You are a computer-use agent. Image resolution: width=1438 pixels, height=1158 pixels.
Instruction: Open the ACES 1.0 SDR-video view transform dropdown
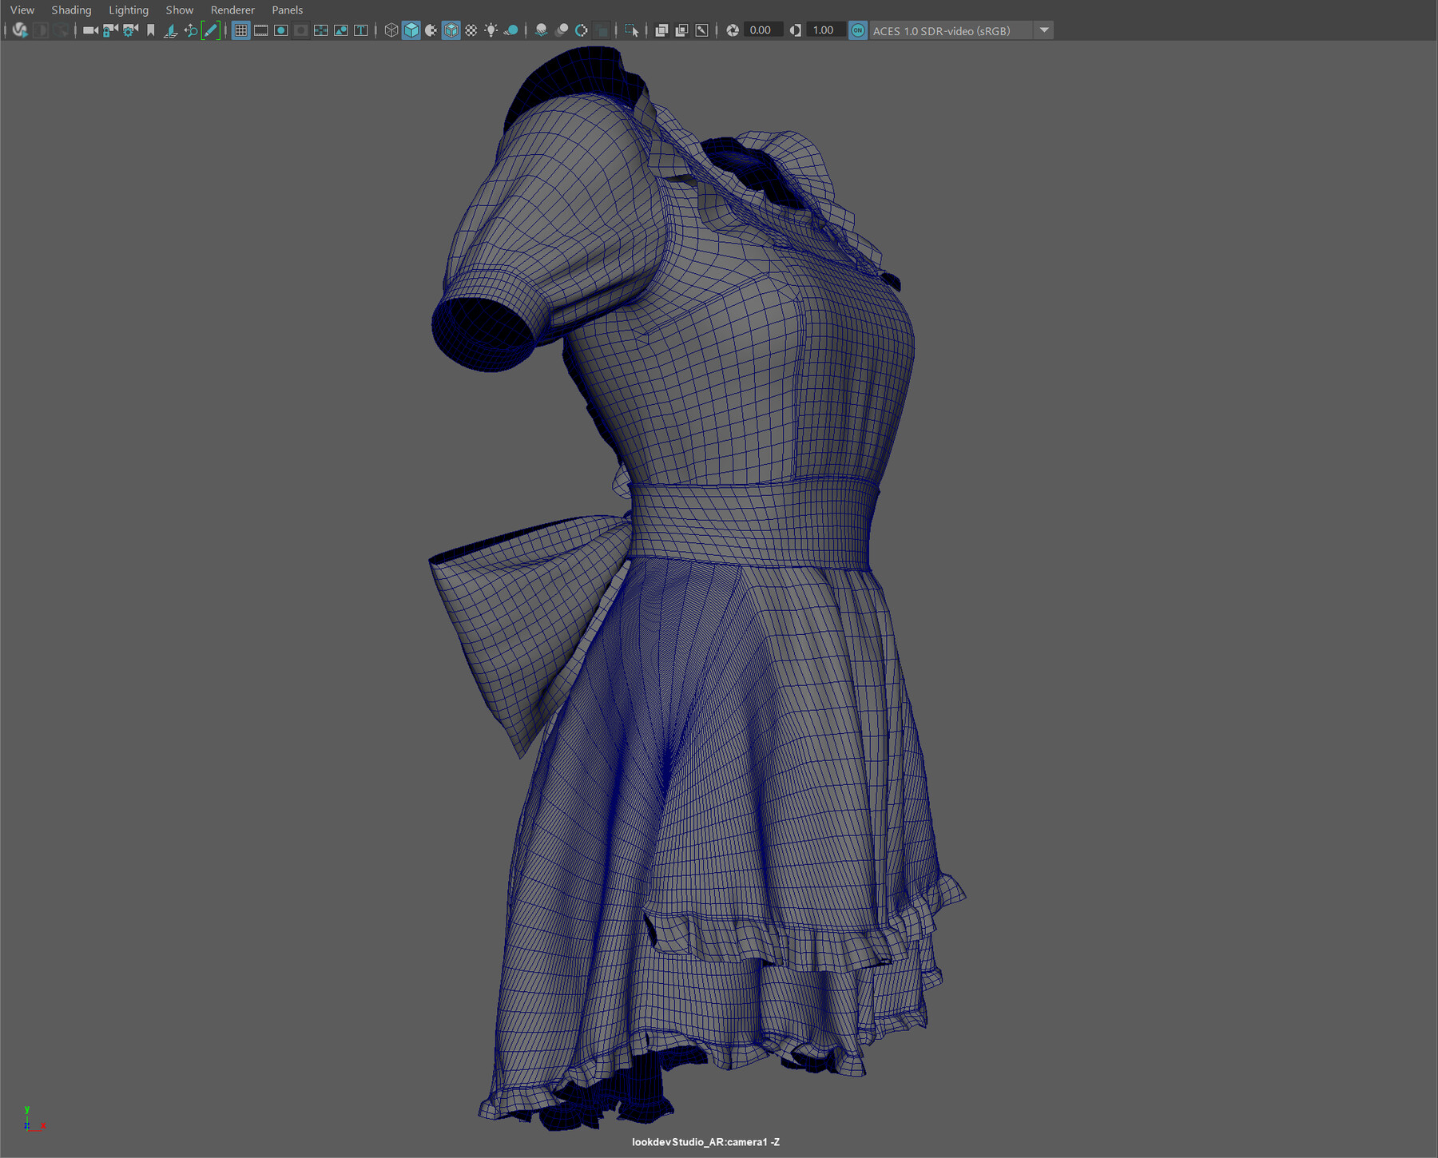(1043, 30)
